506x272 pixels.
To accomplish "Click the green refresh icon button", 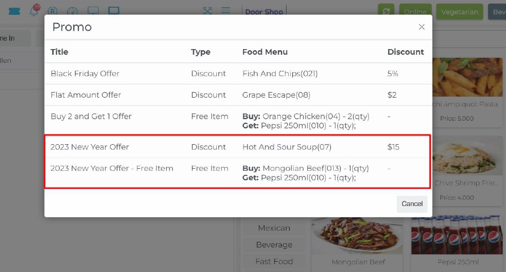I will pos(386,12).
